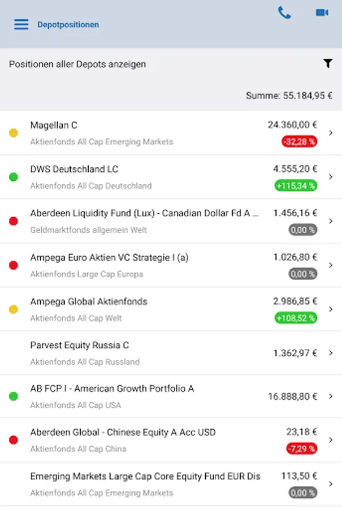Image resolution: width=342 pixels, height=509 pixels.
Task: Tap the Depotpositionen header title
Action: coord(68,25)
